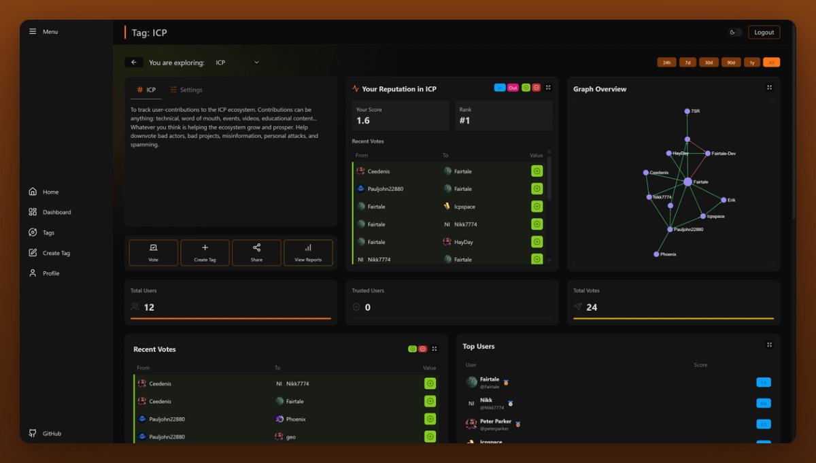Select the 90d time range
The image size is (816, 463).
point(731,63)
